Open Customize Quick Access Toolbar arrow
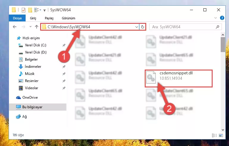 (45, 10)
